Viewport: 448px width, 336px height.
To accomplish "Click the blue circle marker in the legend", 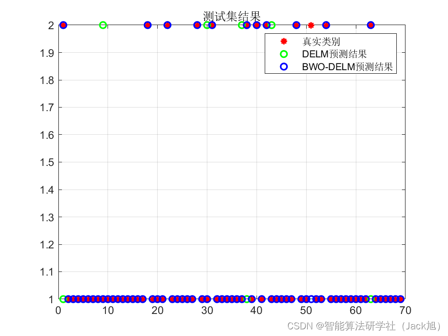I will (x=284, y=67).
